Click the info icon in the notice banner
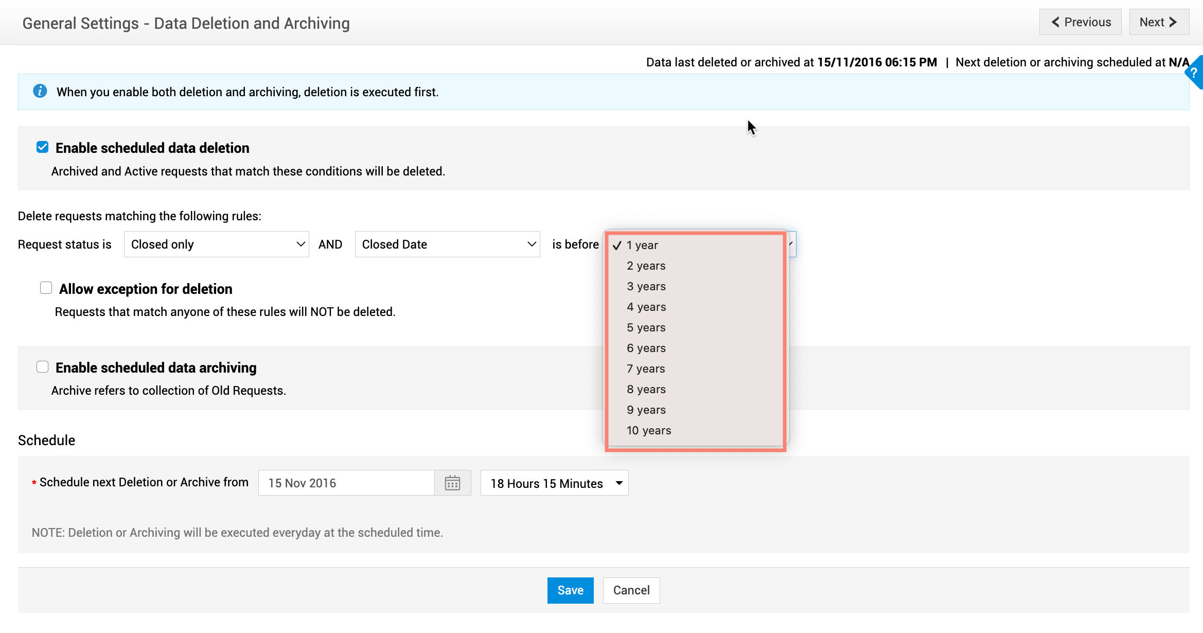The image size is (1203, 633). [x=40, y=91]
